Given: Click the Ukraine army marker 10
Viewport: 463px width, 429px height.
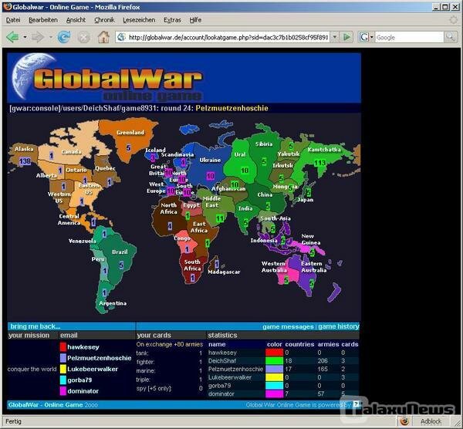Looking at the screenshot, I should click(x=210, y=176).
